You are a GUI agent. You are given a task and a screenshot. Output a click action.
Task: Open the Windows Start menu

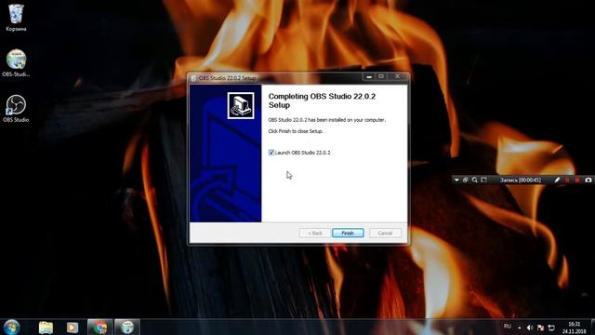tap(12, 327)
